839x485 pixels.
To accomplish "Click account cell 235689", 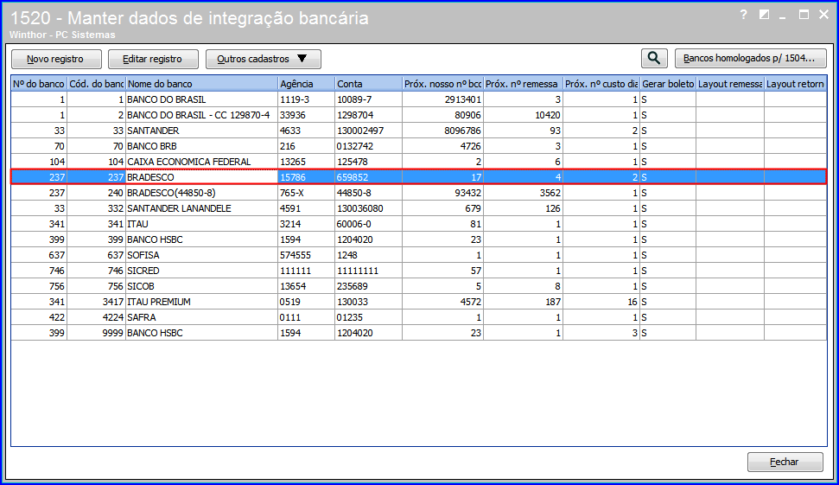I will click(x=368, y=286).
